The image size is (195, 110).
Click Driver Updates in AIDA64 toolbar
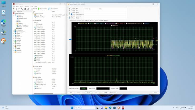(53, 9)
